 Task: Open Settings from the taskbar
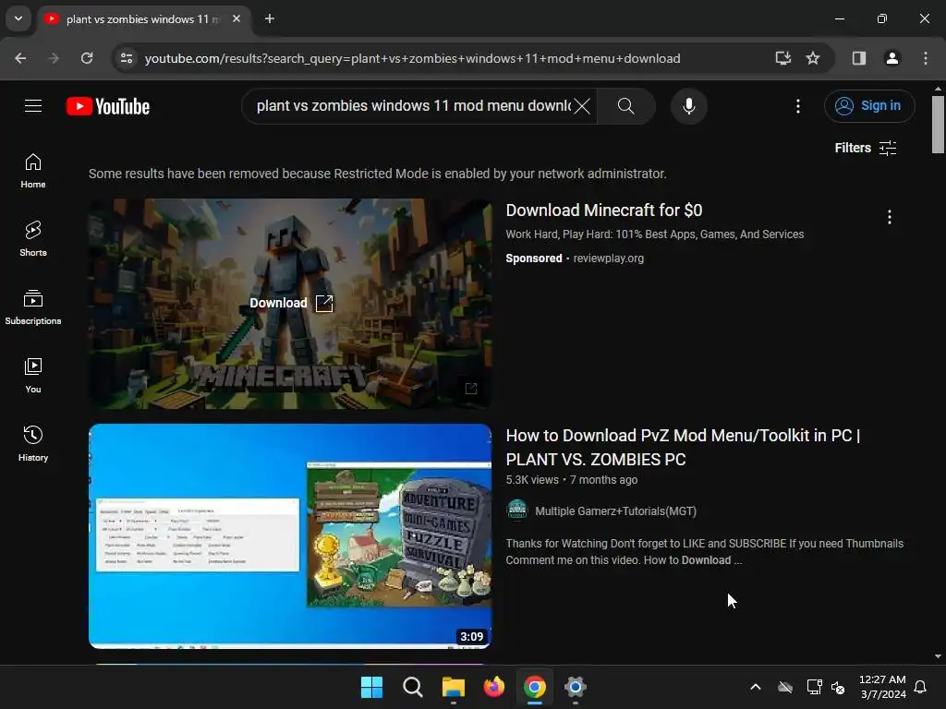click(x=575, y=687)
